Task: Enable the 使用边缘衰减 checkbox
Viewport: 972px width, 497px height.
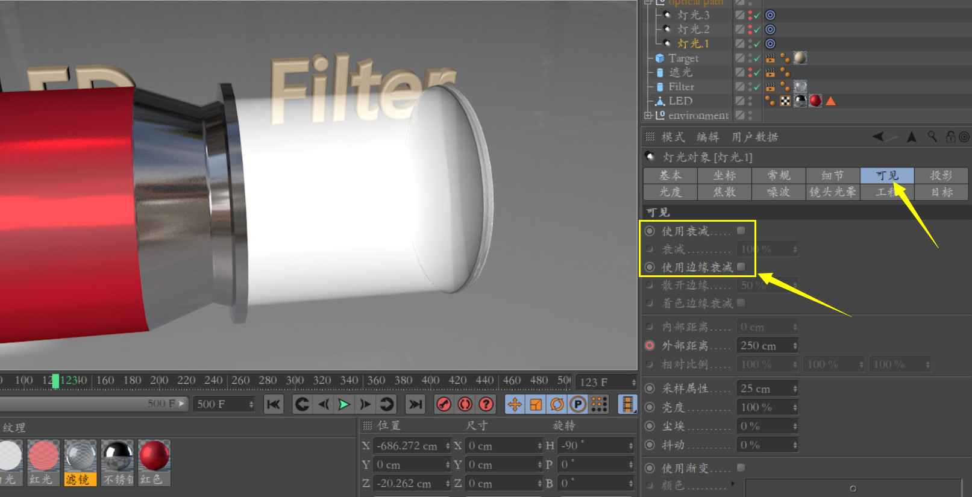Action: [x=741, y=266]
